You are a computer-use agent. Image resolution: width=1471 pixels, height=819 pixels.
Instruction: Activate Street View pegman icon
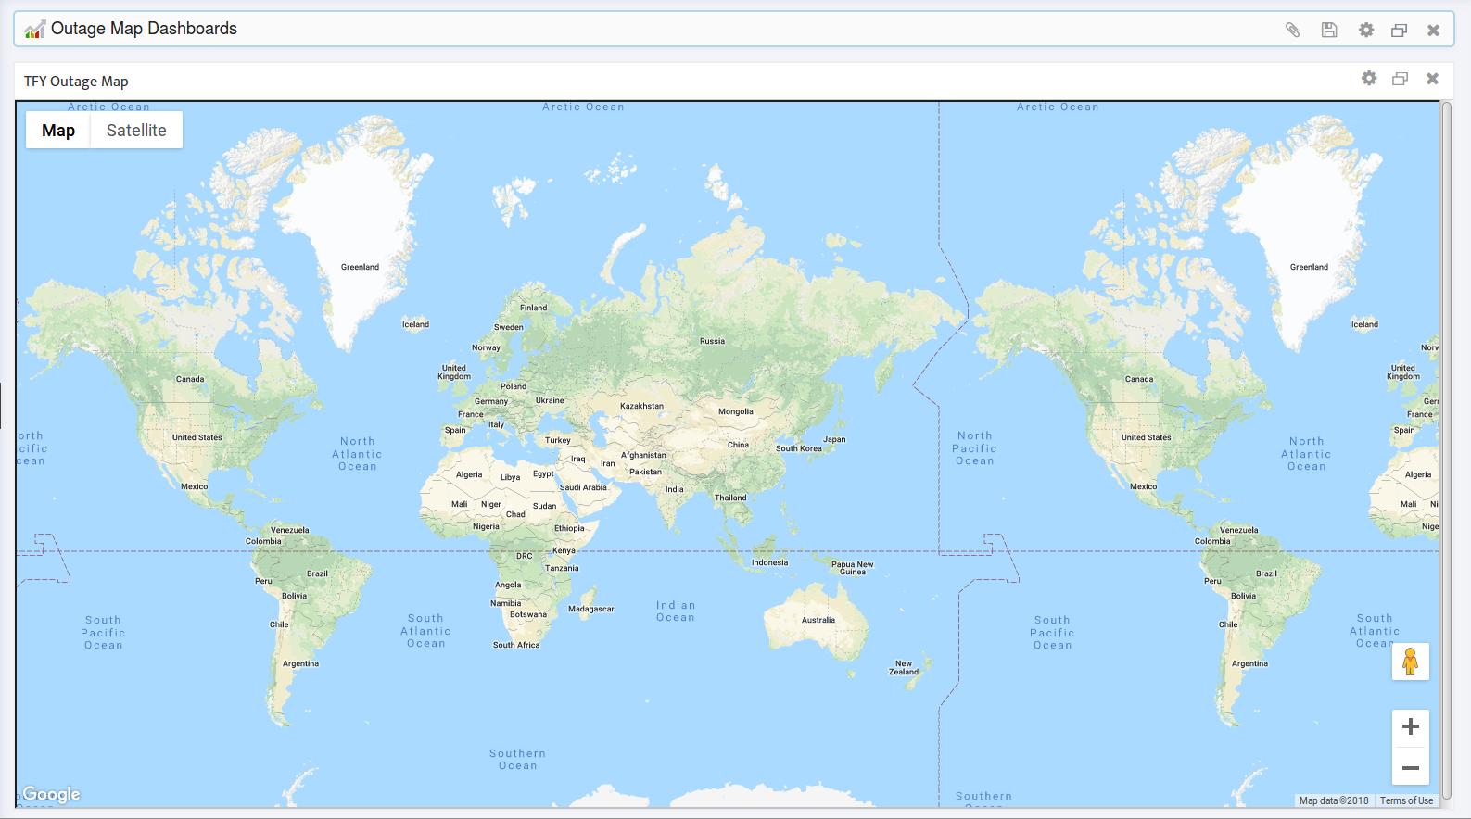[x=1410, y=661]
